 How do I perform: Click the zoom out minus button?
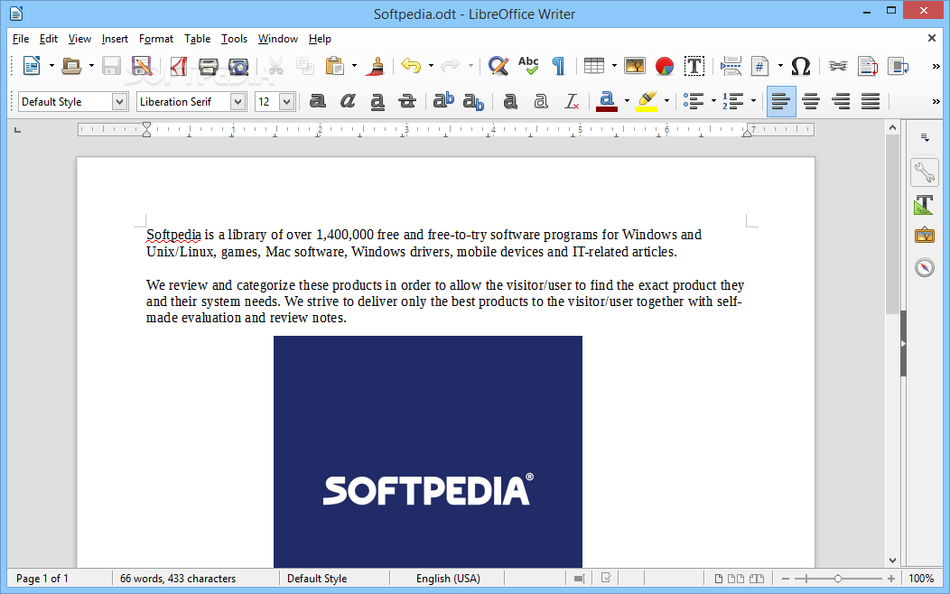pos(786,579)
